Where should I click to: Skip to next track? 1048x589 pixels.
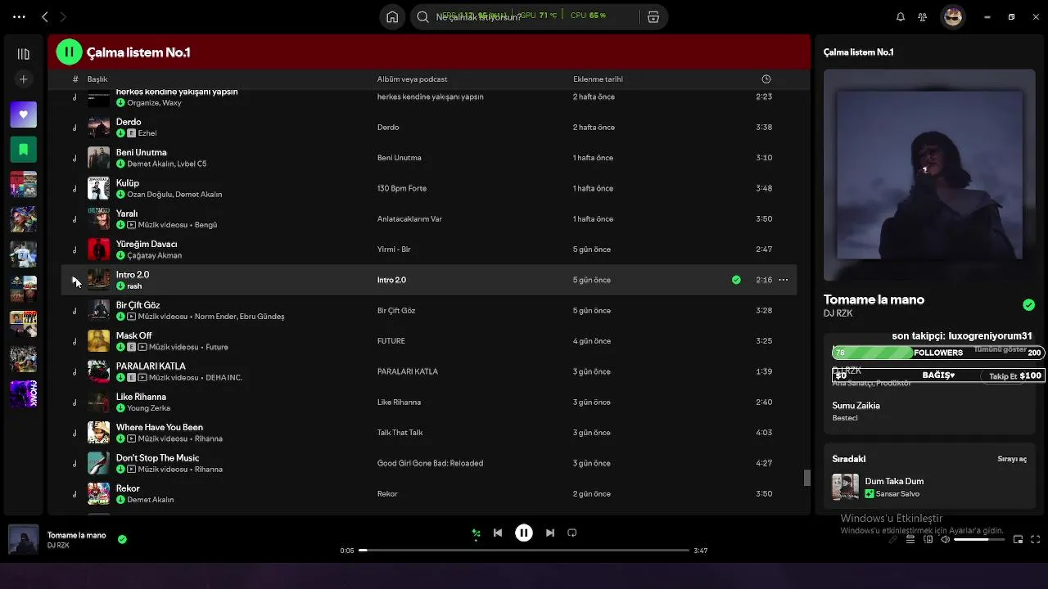tap(550, 533)
